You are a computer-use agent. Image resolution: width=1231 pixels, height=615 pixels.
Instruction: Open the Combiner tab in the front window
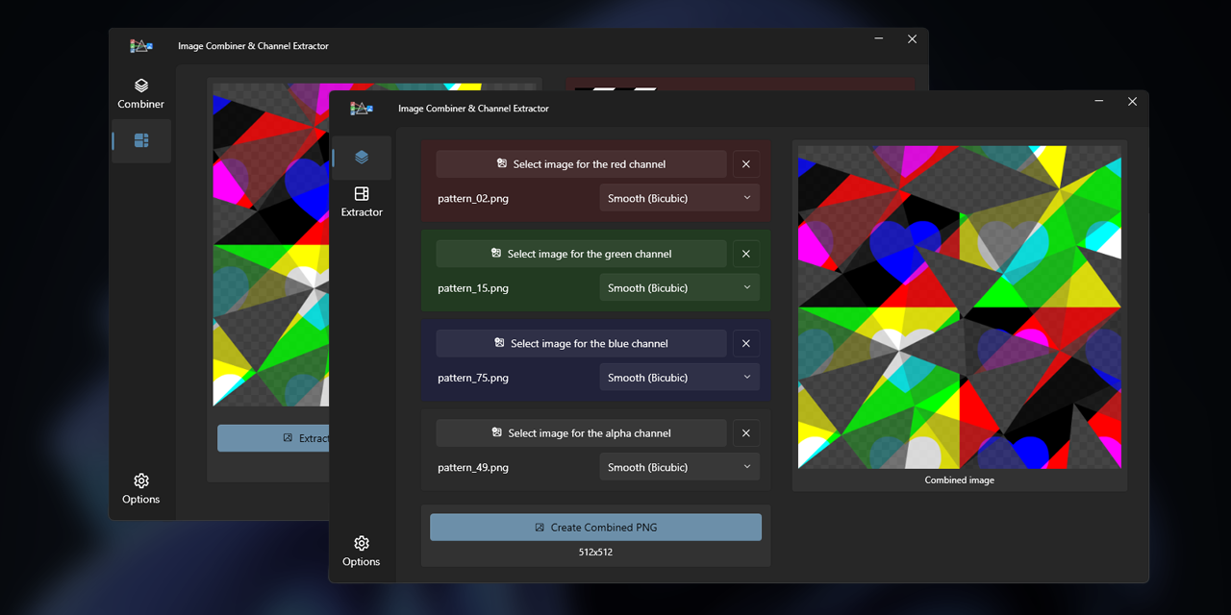pos(362,158)
